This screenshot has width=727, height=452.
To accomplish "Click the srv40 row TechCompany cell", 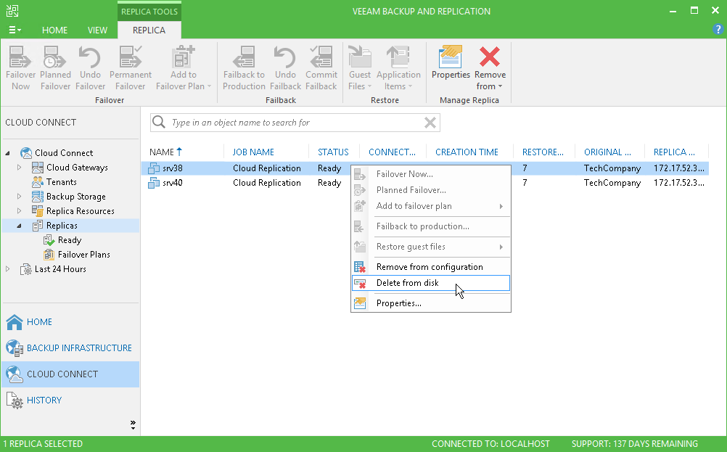I will coord(612,183).
